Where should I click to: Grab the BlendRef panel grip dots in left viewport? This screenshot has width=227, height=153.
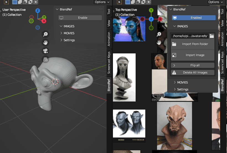[101, 9]
